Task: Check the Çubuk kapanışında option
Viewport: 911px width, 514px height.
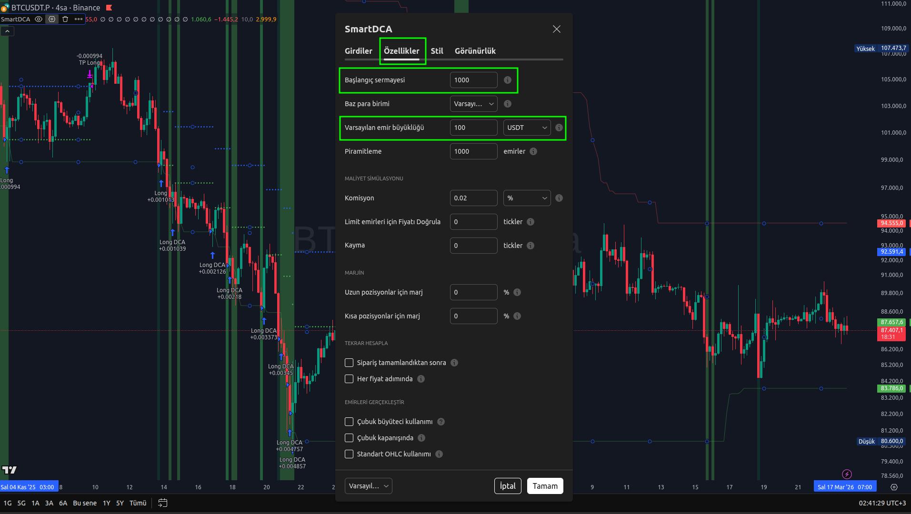Action: [x=349, y=438]
